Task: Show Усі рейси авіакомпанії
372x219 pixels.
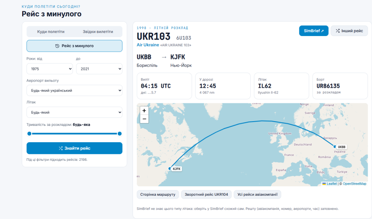Action: click(x=258, y=195)
